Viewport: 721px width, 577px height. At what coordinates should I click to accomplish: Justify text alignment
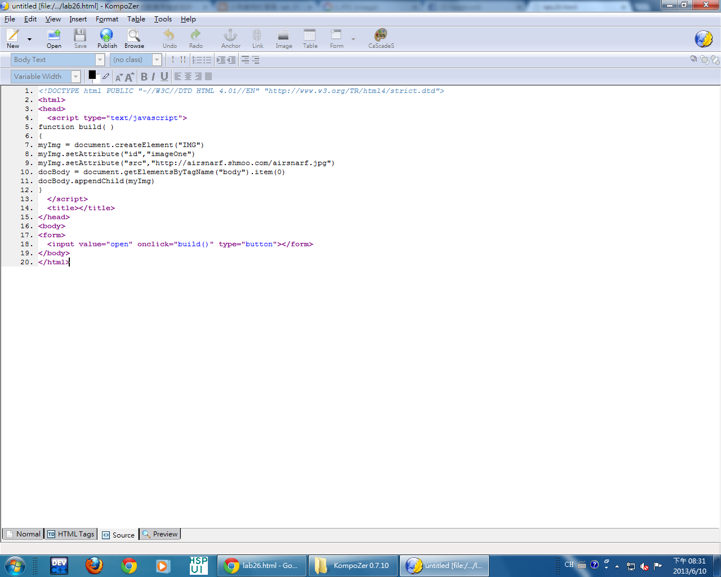(x=208, y=77)
